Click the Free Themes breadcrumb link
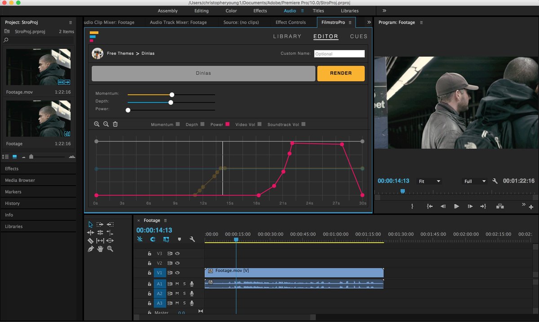 120,53
